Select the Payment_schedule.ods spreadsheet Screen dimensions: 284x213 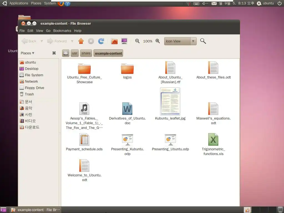(x=84, y=142)
